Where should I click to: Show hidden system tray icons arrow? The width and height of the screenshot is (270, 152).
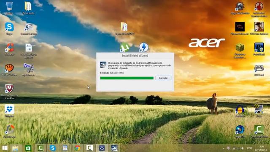[224, 148]
